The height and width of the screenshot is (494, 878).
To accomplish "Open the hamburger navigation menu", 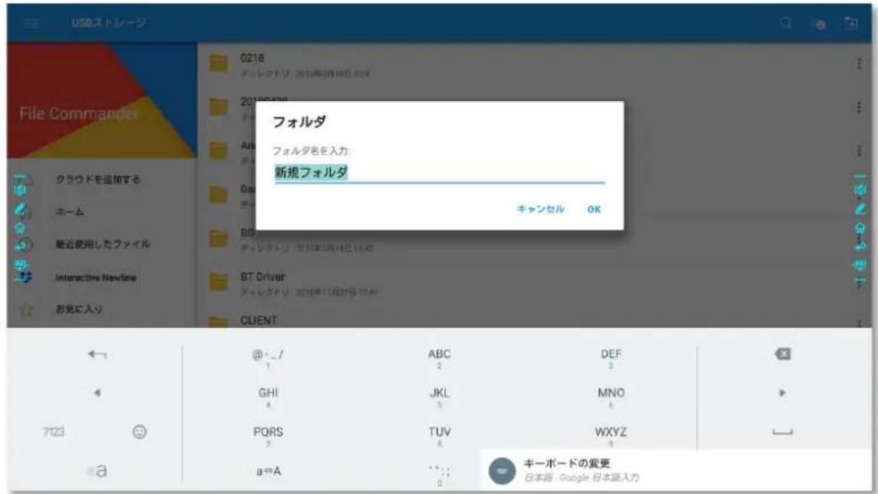I will pyautogui.click(x=31, y=23).
